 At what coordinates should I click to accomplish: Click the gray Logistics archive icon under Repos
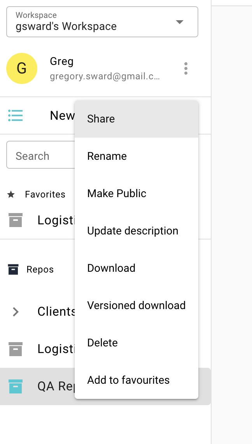(x=15, y=349)
